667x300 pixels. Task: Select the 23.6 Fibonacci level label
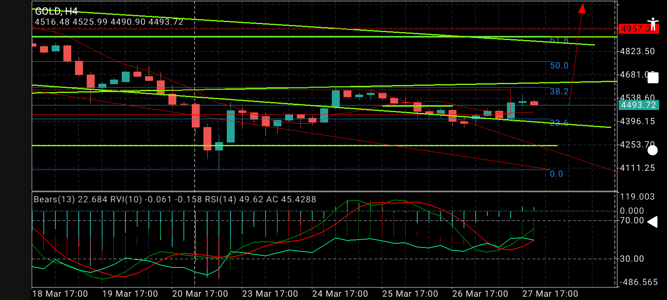tap(559, 123)
